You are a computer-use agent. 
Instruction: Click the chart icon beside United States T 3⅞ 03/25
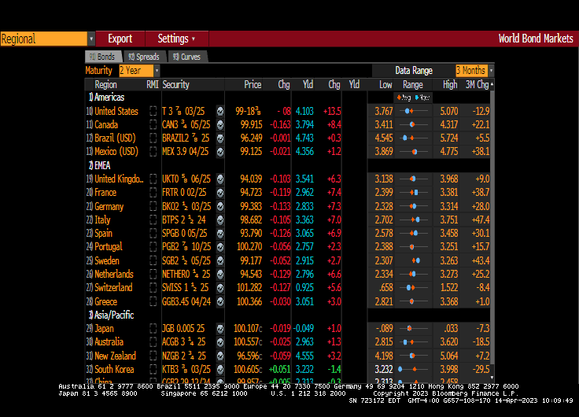click(220, 112)
